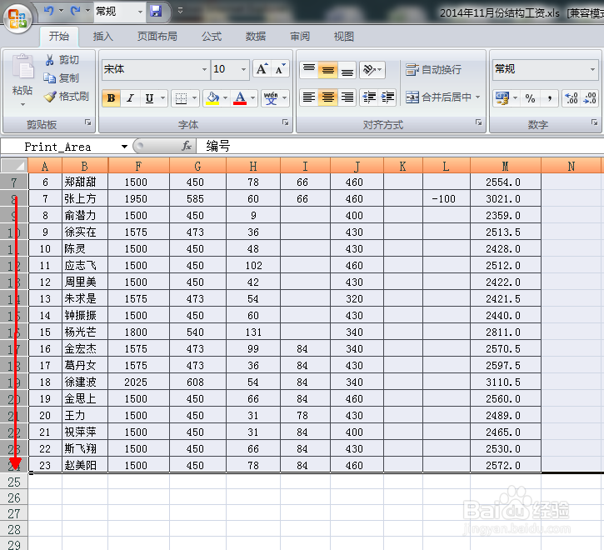Viewport: 604px width, 550px height.
Task: Increase cell indent
Action: coord(387,97)
